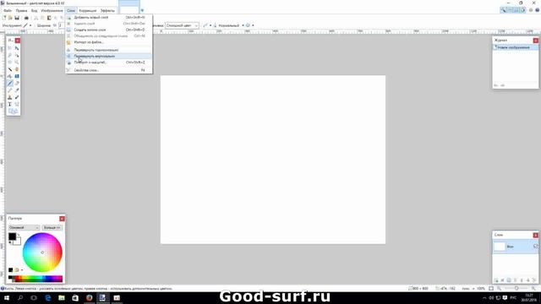The width and height of the screenshot is (541, 304).
Task: Click the Print toolbar icon
Action: (x=26, y=18)
